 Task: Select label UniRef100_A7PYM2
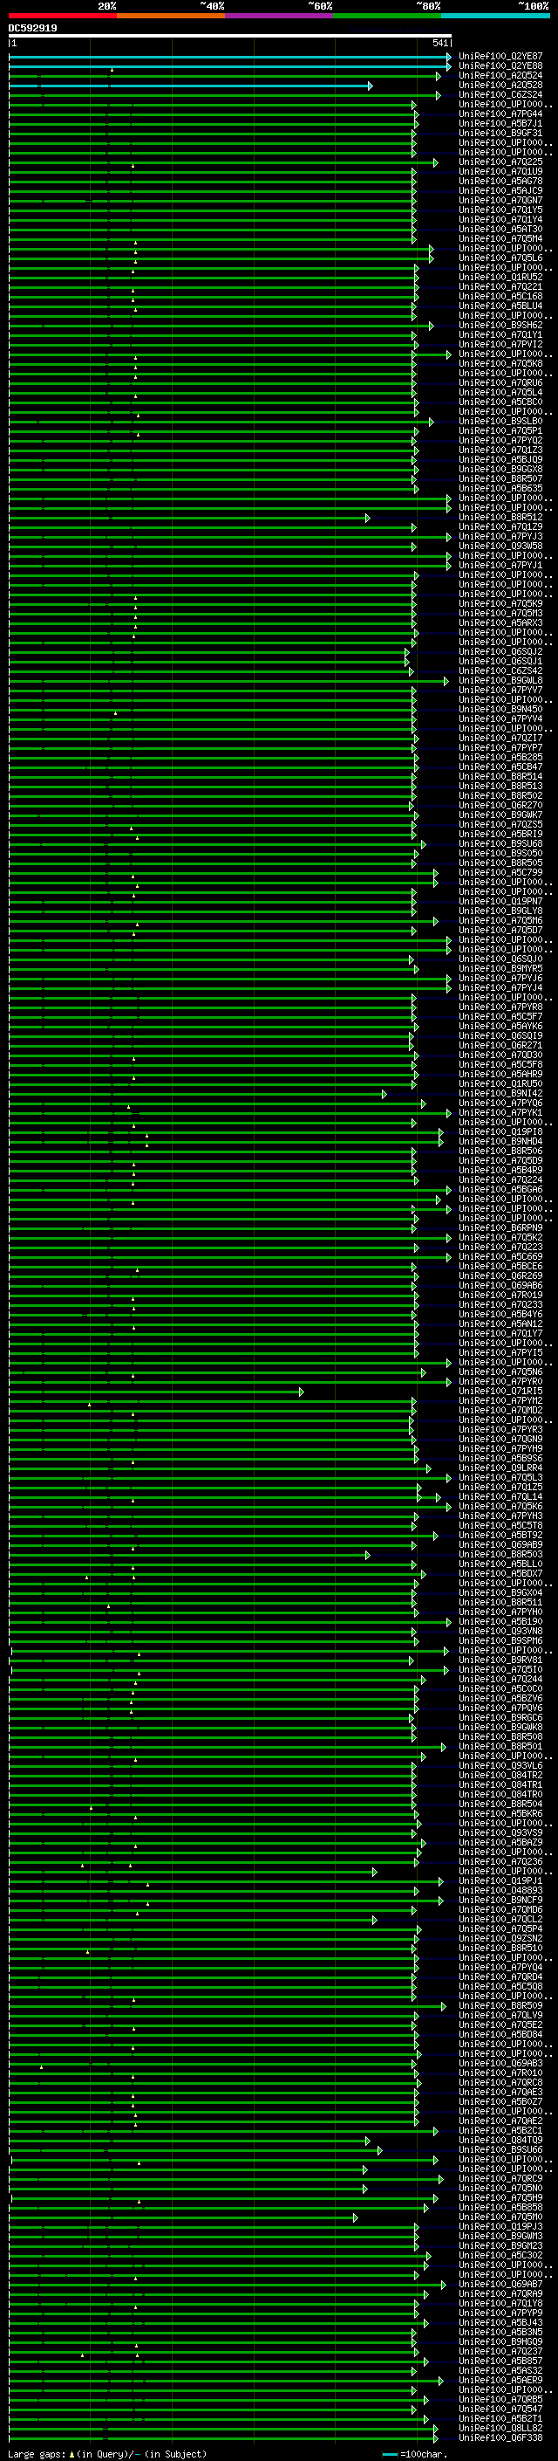tap(500, 1401)
